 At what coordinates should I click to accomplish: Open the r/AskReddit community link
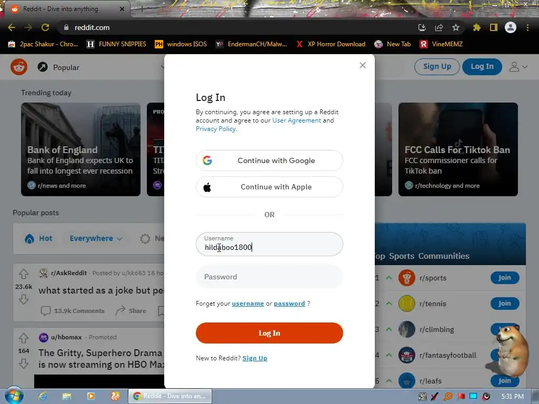click(69, 273)
